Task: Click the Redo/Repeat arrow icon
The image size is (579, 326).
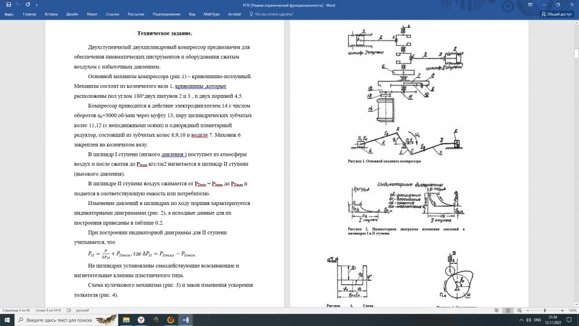Action: pos(27,5)
